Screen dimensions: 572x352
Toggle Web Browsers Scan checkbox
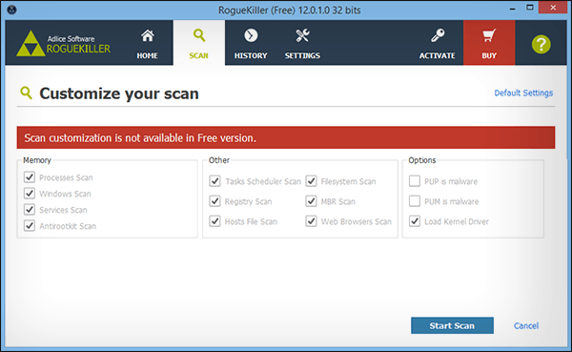tap(311, 221)
